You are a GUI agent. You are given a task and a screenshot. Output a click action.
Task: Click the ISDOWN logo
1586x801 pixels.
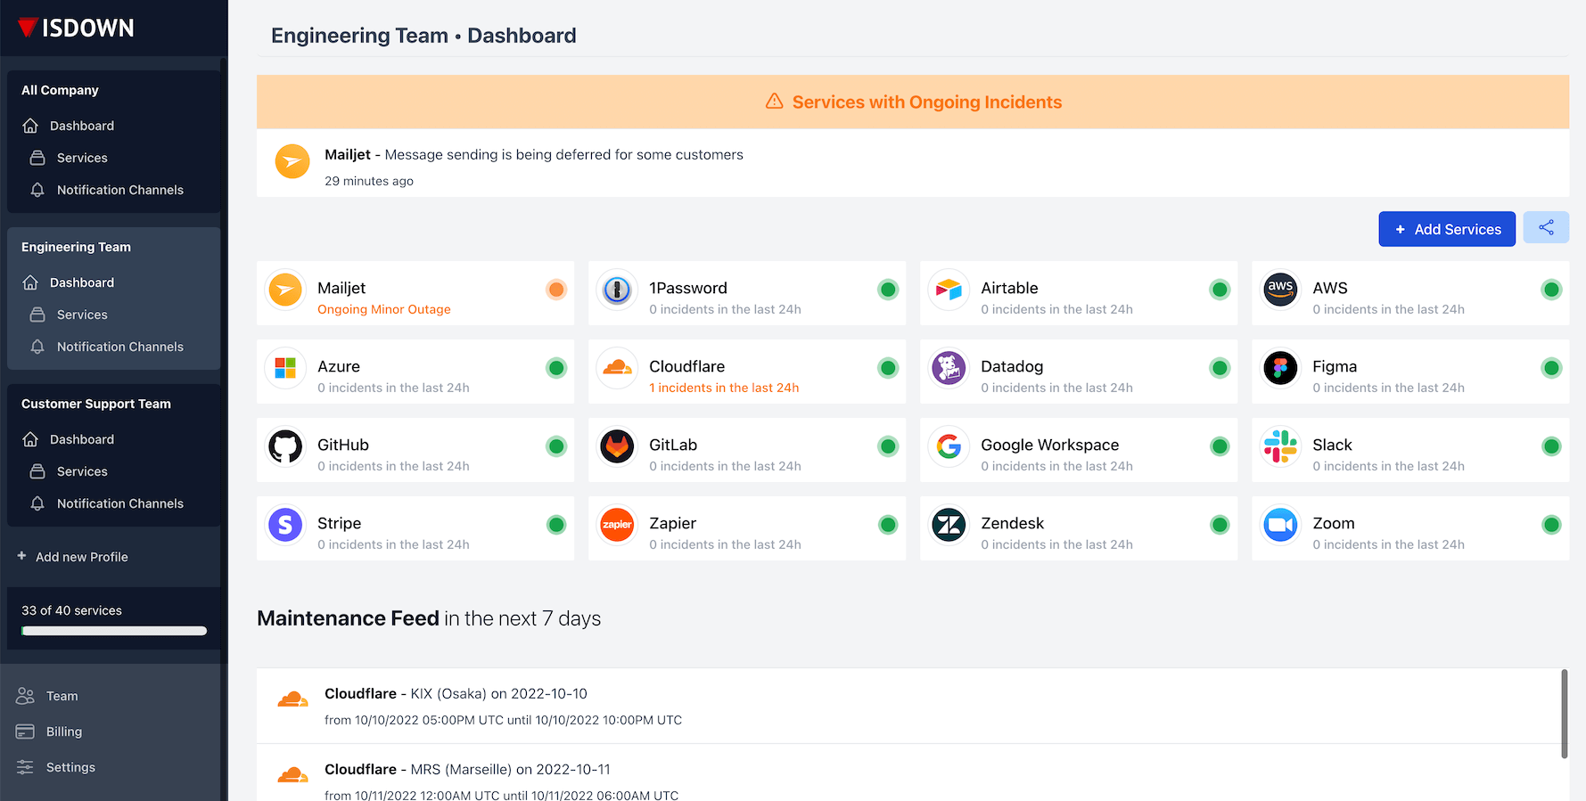[77, 28]
